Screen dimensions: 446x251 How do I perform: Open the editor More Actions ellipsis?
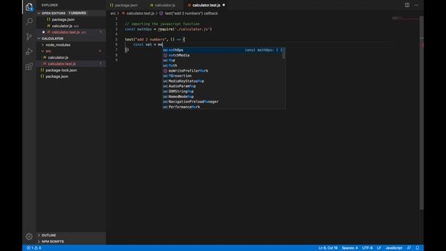tap(416, 5)
